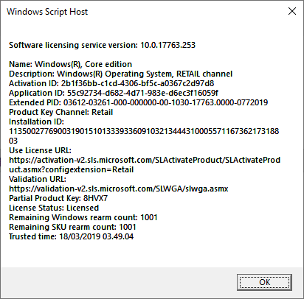The image size is (304, 299).
Task: Click the activation-v2.sls.microsoft.com URL text
Action: pyautogui.click(x=145, y=165)
